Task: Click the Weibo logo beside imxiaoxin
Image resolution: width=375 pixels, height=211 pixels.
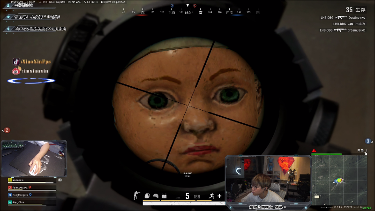Action: pos(16,71)
